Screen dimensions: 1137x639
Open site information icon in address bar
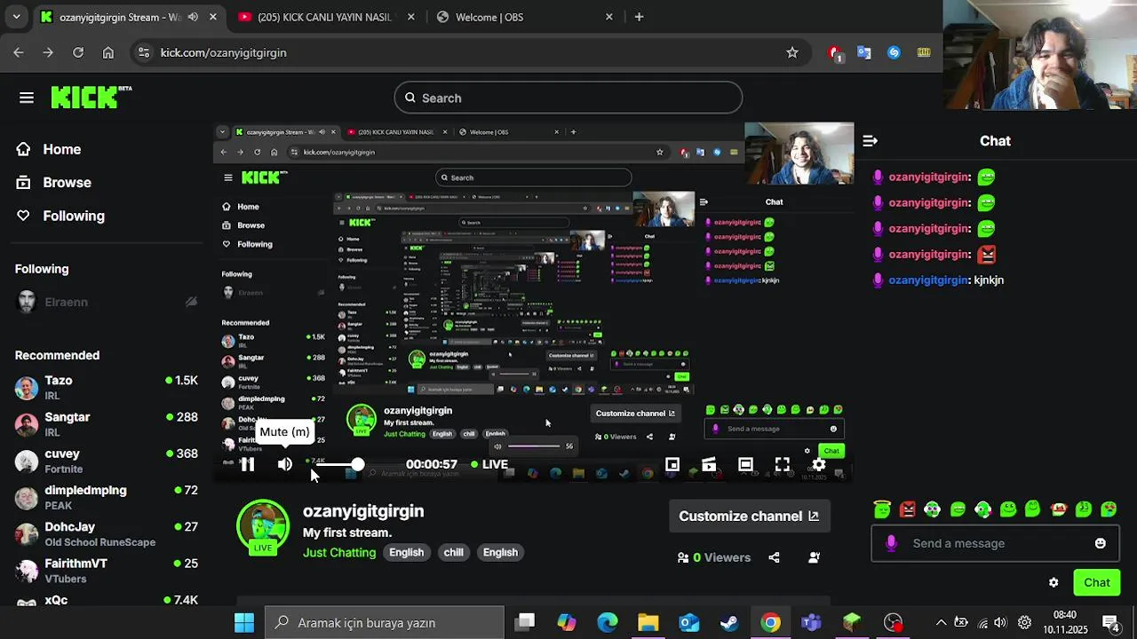[x=144, y=52]
